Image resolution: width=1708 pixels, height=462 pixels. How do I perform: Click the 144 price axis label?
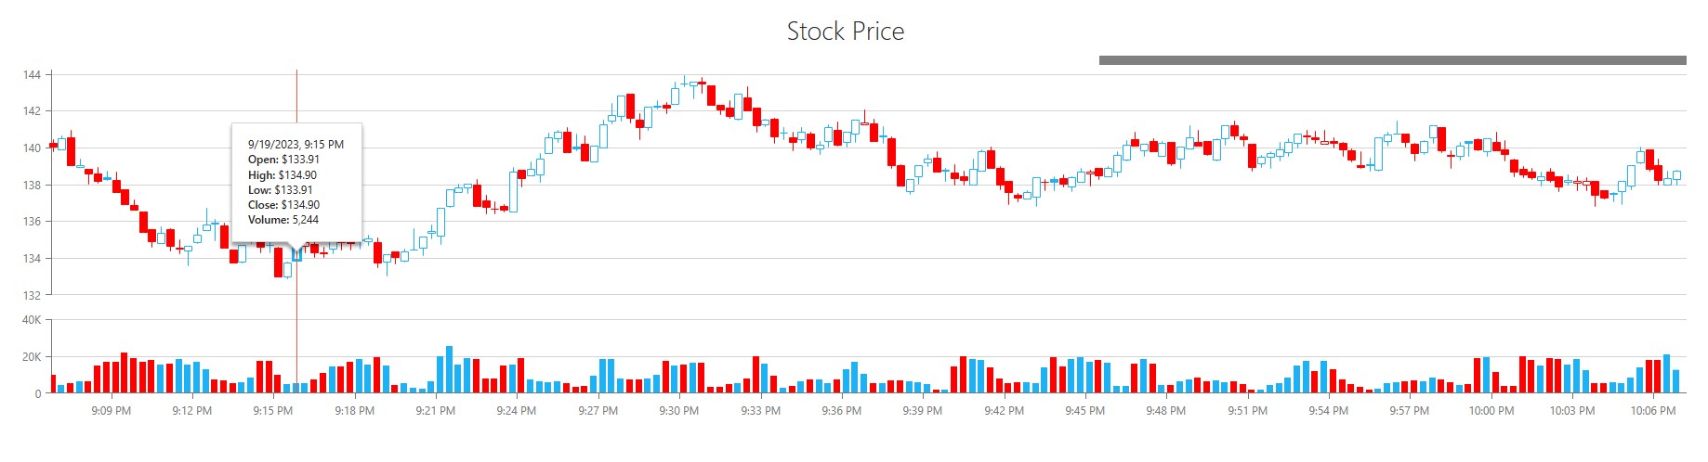pos(32,75)
